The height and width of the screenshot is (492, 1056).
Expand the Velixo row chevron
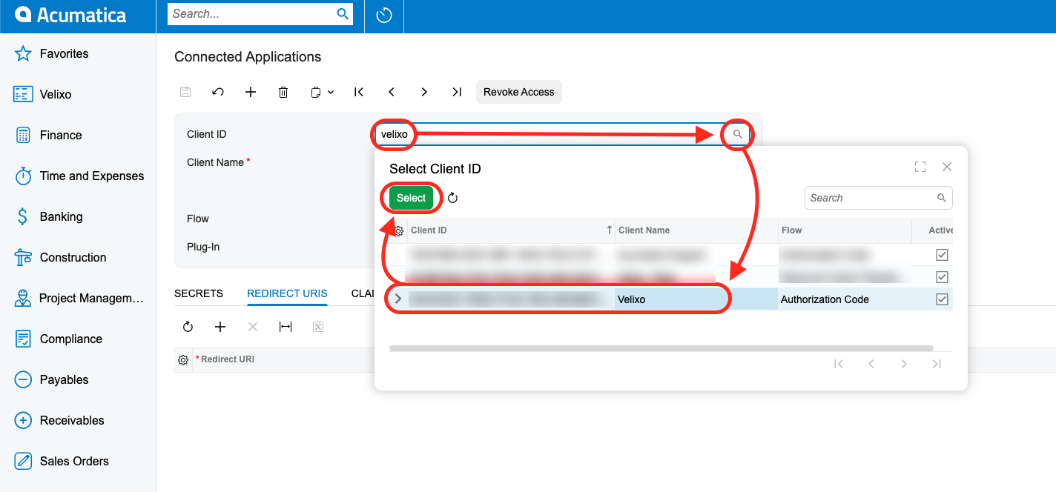click(398, 299)
